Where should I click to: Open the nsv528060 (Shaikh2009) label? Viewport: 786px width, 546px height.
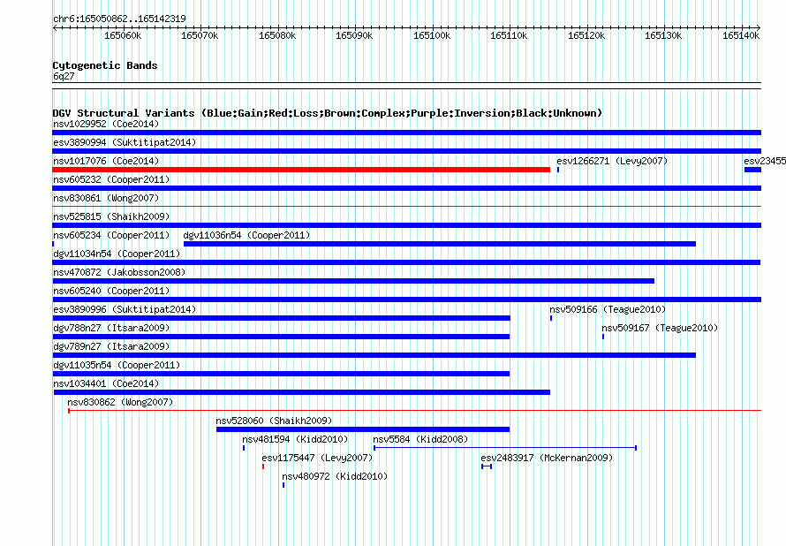(x=274, y=421)
